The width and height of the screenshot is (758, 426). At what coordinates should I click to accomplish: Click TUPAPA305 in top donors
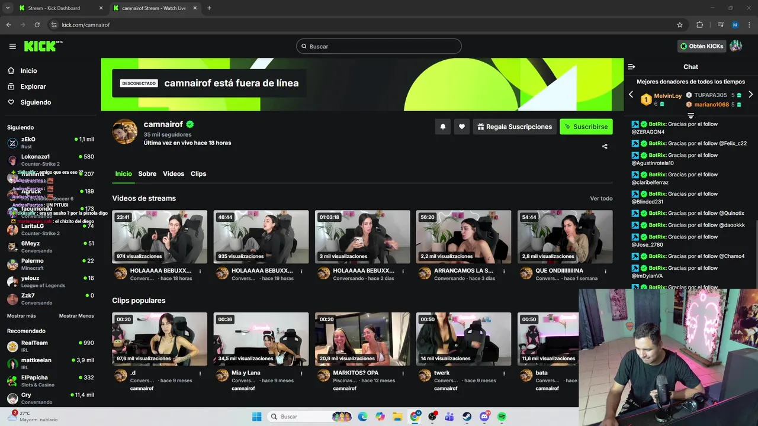711,95
